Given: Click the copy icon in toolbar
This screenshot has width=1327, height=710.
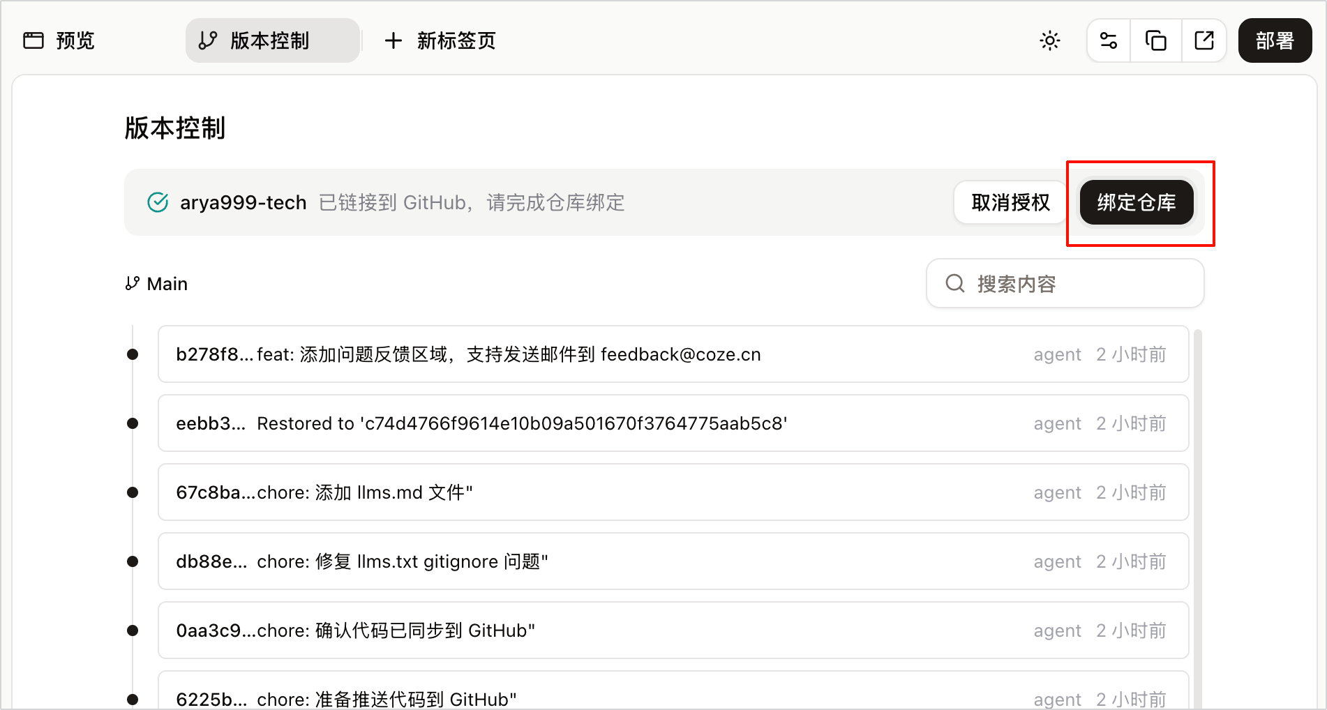Looking at the screenshot, I should click(x=1156, y=40).
